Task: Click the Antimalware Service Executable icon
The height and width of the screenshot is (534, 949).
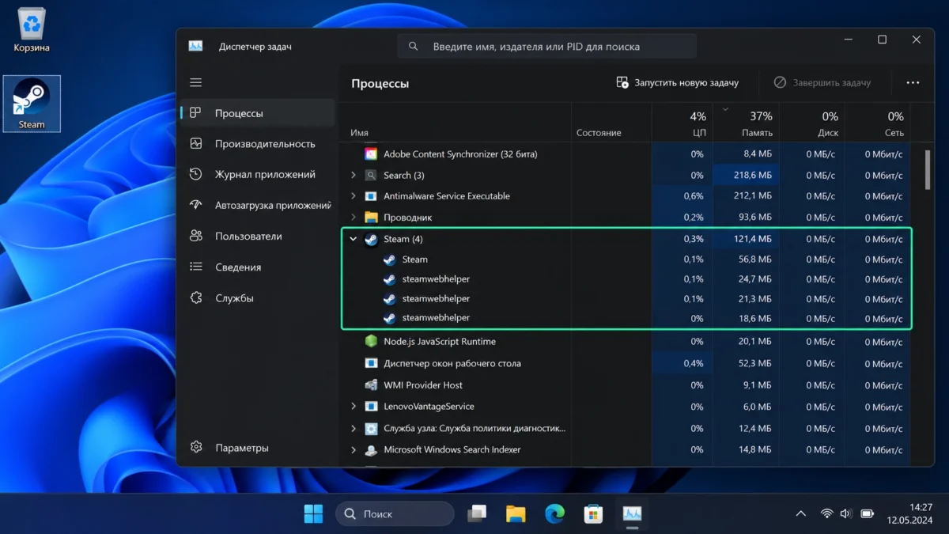Action: pos(371,196)
